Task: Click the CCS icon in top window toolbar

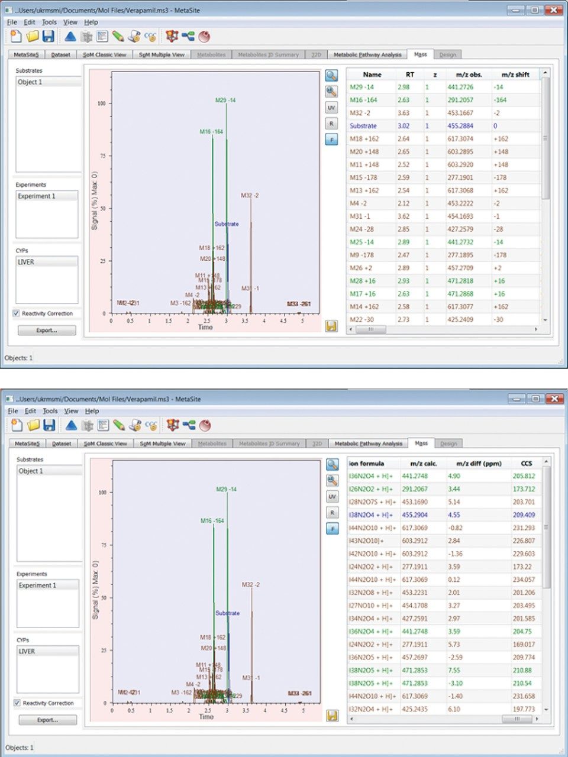Action: (x=150, y=37)
